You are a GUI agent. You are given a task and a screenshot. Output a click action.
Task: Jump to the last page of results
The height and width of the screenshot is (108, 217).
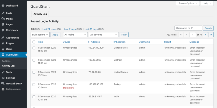coord(211,35)
